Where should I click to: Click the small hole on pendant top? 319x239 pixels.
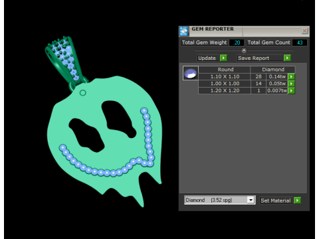point(82,93)
